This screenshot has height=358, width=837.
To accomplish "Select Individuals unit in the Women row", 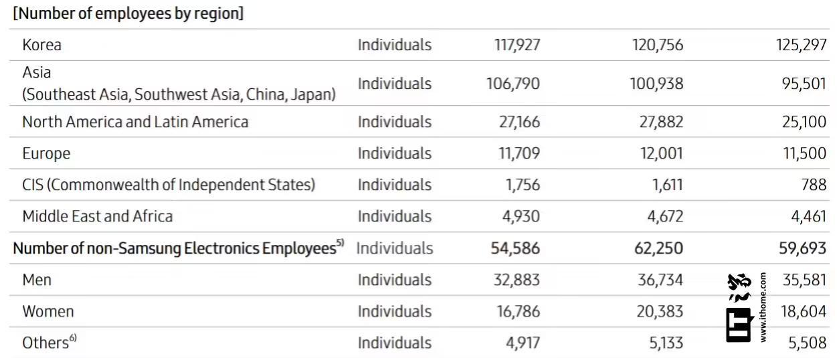I will tap(394, 311).
